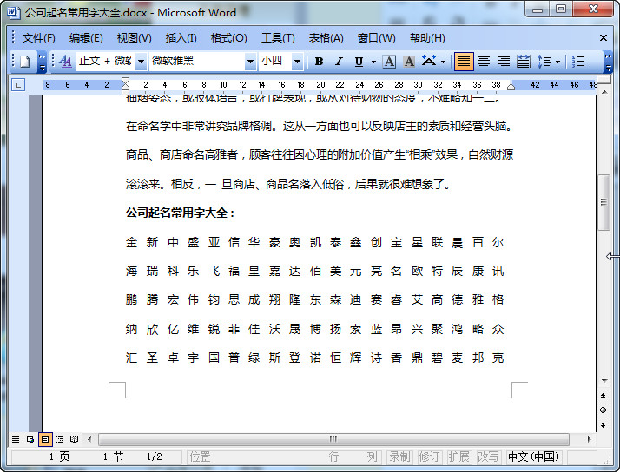The image size is (620, 472).
Task: Apply character border icon
Action: tap(390, 62)
